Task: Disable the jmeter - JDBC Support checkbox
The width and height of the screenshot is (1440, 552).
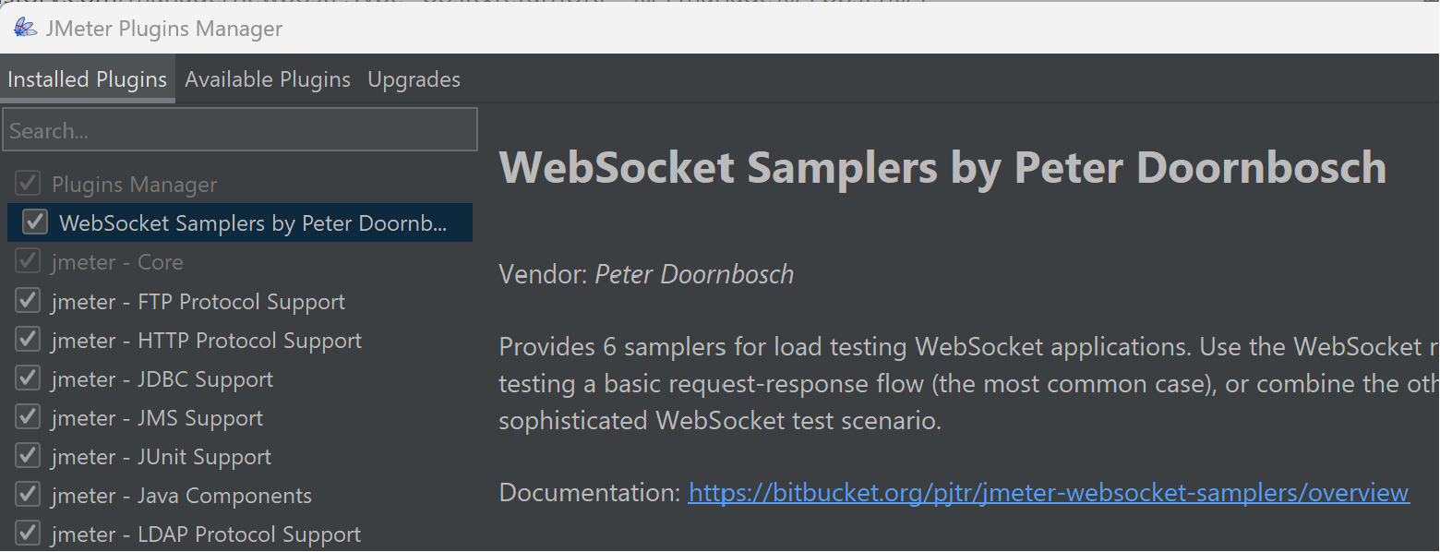Action: point(28,378)
